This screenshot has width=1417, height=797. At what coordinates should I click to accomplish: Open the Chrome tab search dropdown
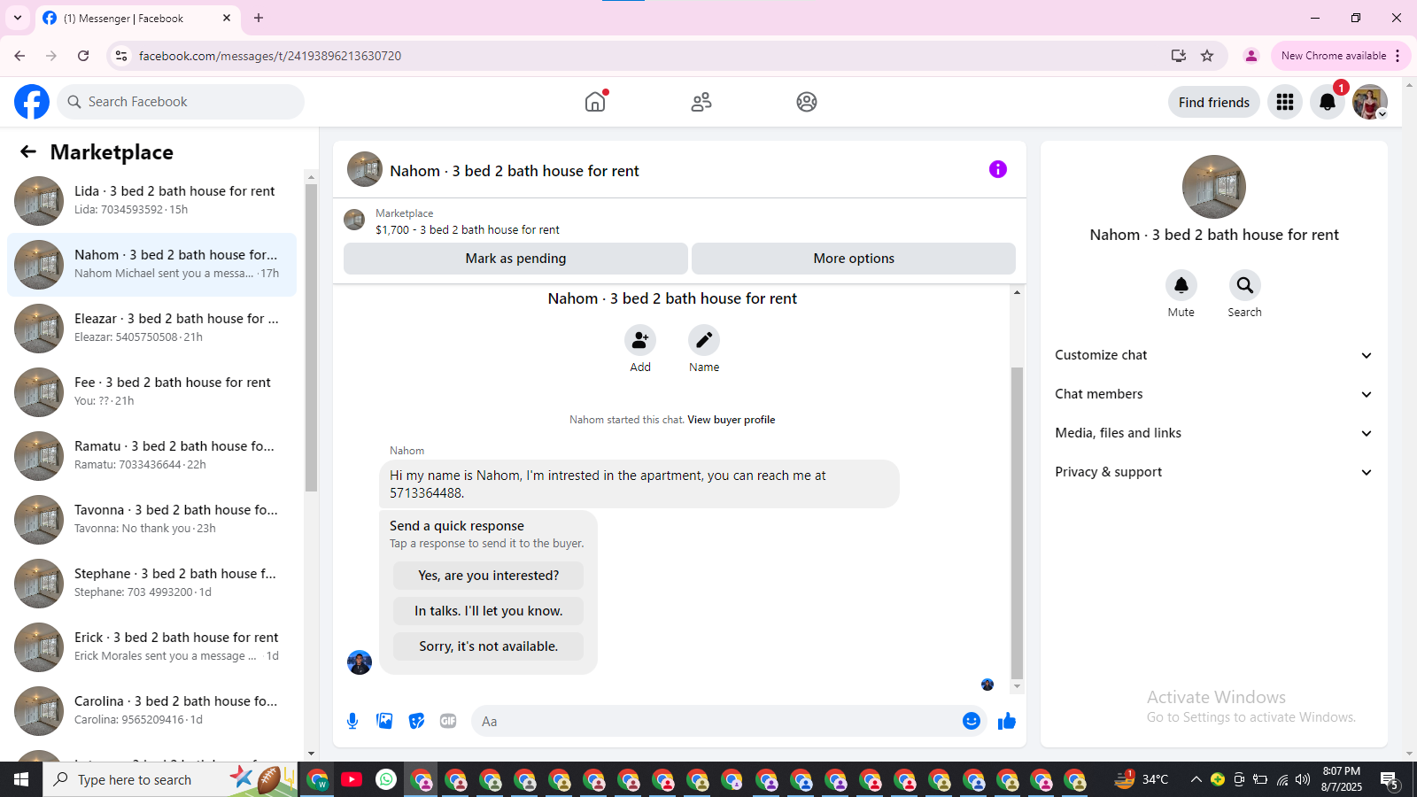point(18,18)
